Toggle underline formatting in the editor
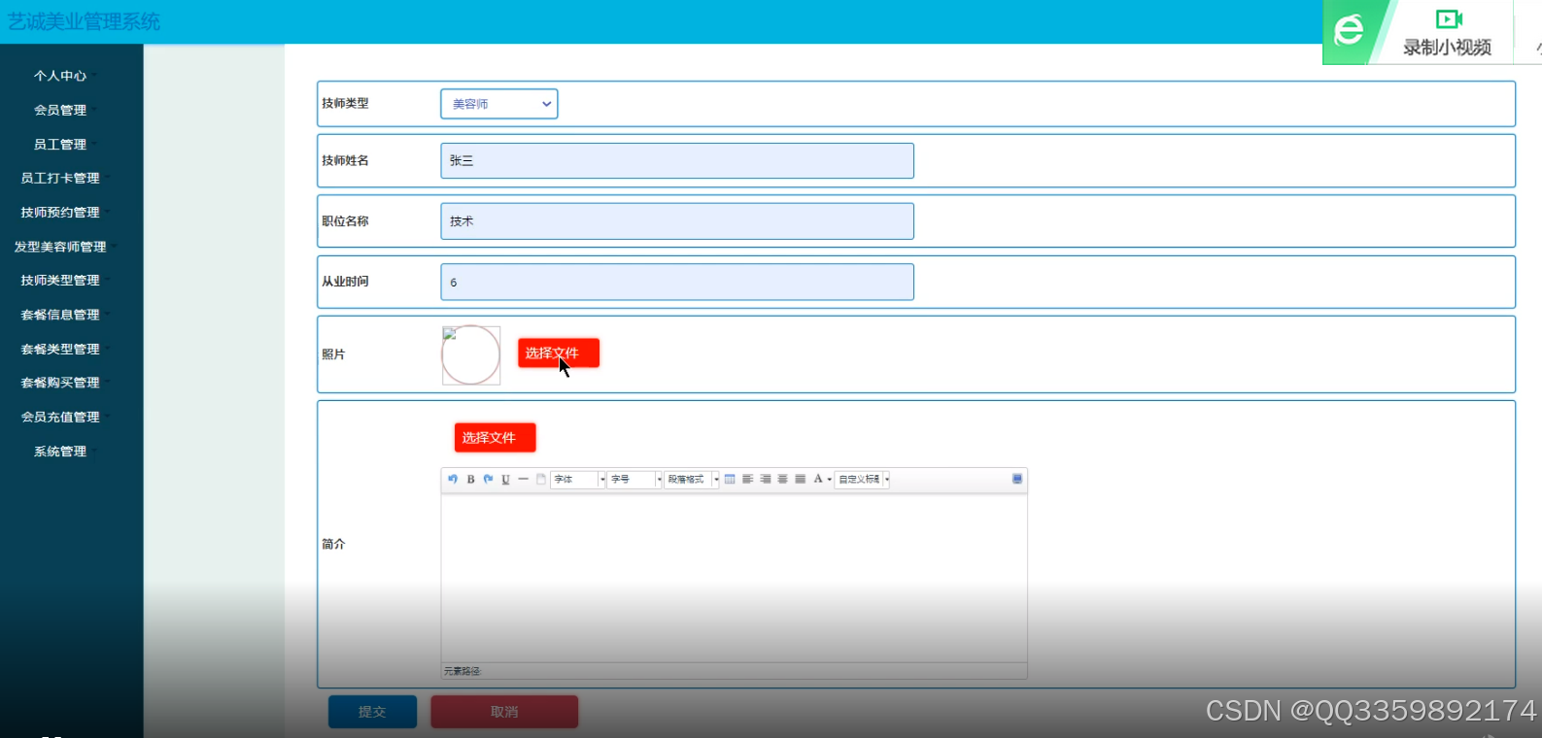This screenshot has height=738, width=1542. pyautogui.click(x=505, y=479)
